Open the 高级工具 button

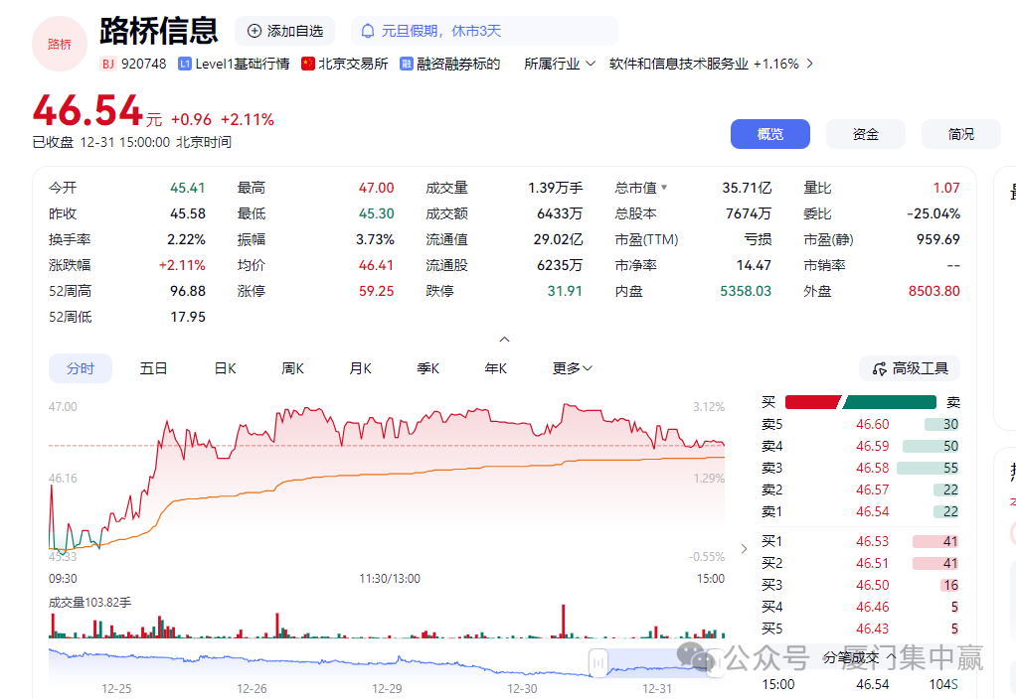tap(910, 369)
